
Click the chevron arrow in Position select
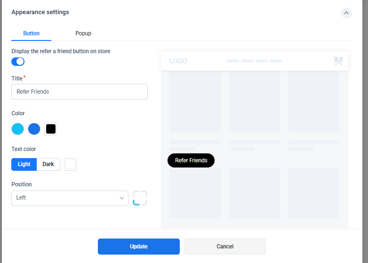pyautogui.click(x=122, y=198)
